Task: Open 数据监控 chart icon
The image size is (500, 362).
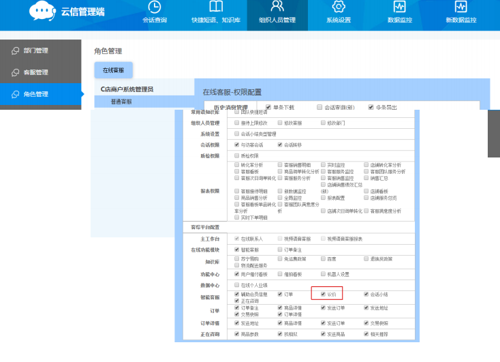Action: [400, 7]
